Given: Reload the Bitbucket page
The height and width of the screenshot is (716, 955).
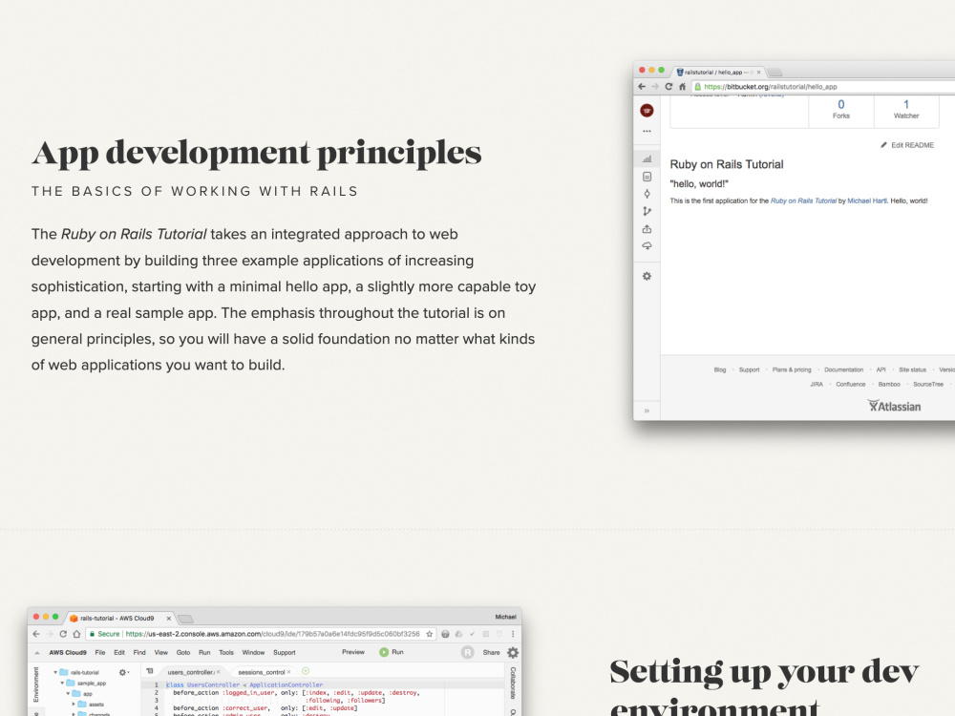Looking at the screenshot, I should pos(668,87).
